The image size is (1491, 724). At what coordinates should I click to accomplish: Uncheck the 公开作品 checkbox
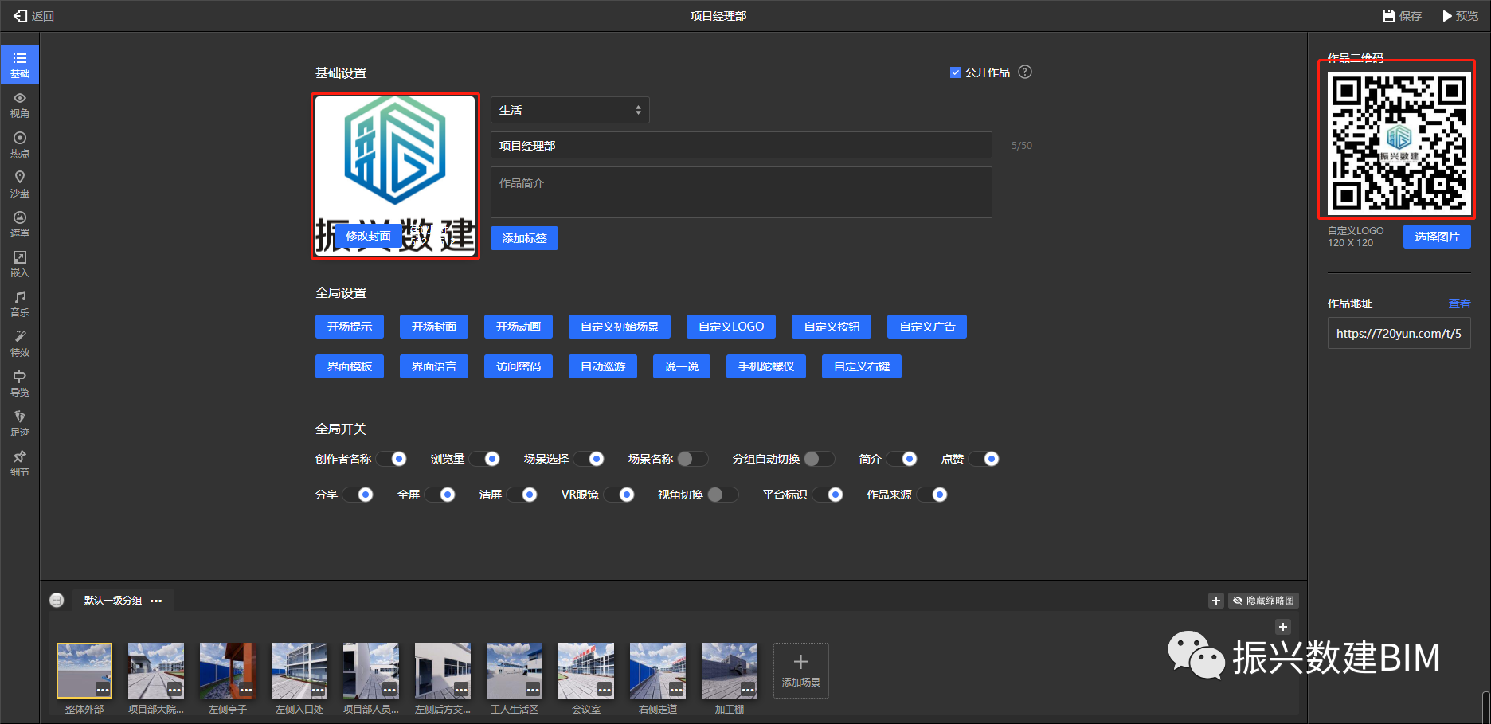point(956,72)
